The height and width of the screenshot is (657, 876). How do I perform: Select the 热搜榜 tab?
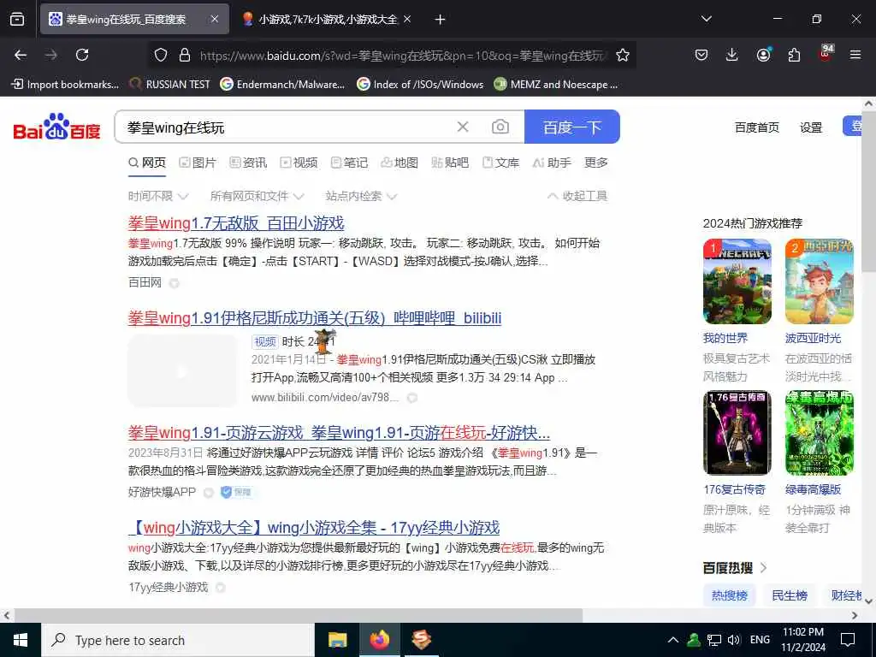point(729,595)
